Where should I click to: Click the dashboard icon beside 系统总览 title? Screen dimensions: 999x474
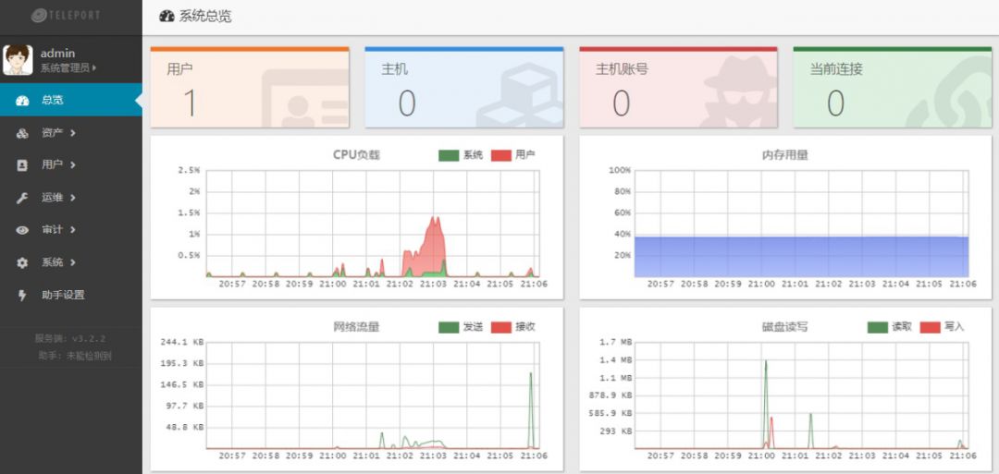coord(166,17)
